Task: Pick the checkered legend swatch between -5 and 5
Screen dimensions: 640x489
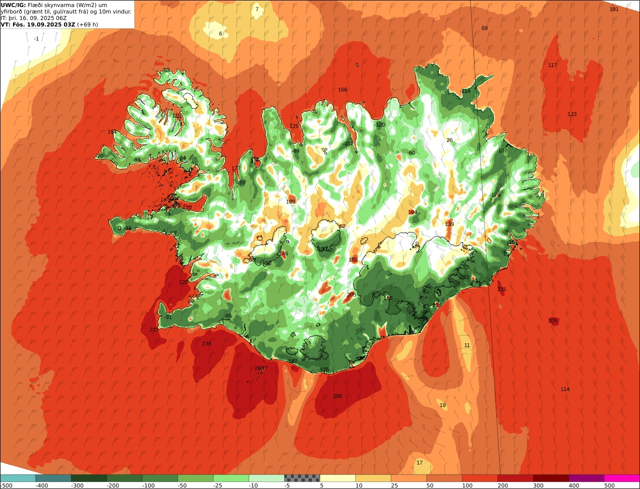Action: [x=302, y=478]
